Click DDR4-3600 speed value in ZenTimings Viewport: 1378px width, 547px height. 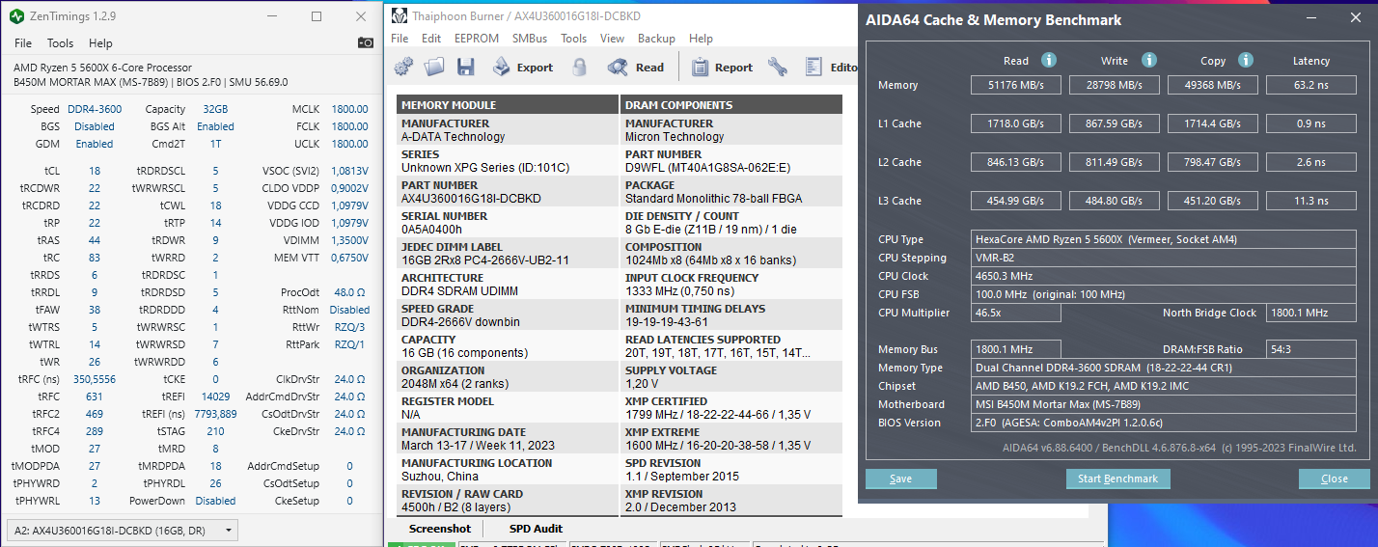[95, 109]
